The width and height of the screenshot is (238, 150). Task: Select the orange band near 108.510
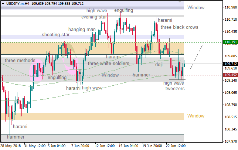(x=92, y=116)
